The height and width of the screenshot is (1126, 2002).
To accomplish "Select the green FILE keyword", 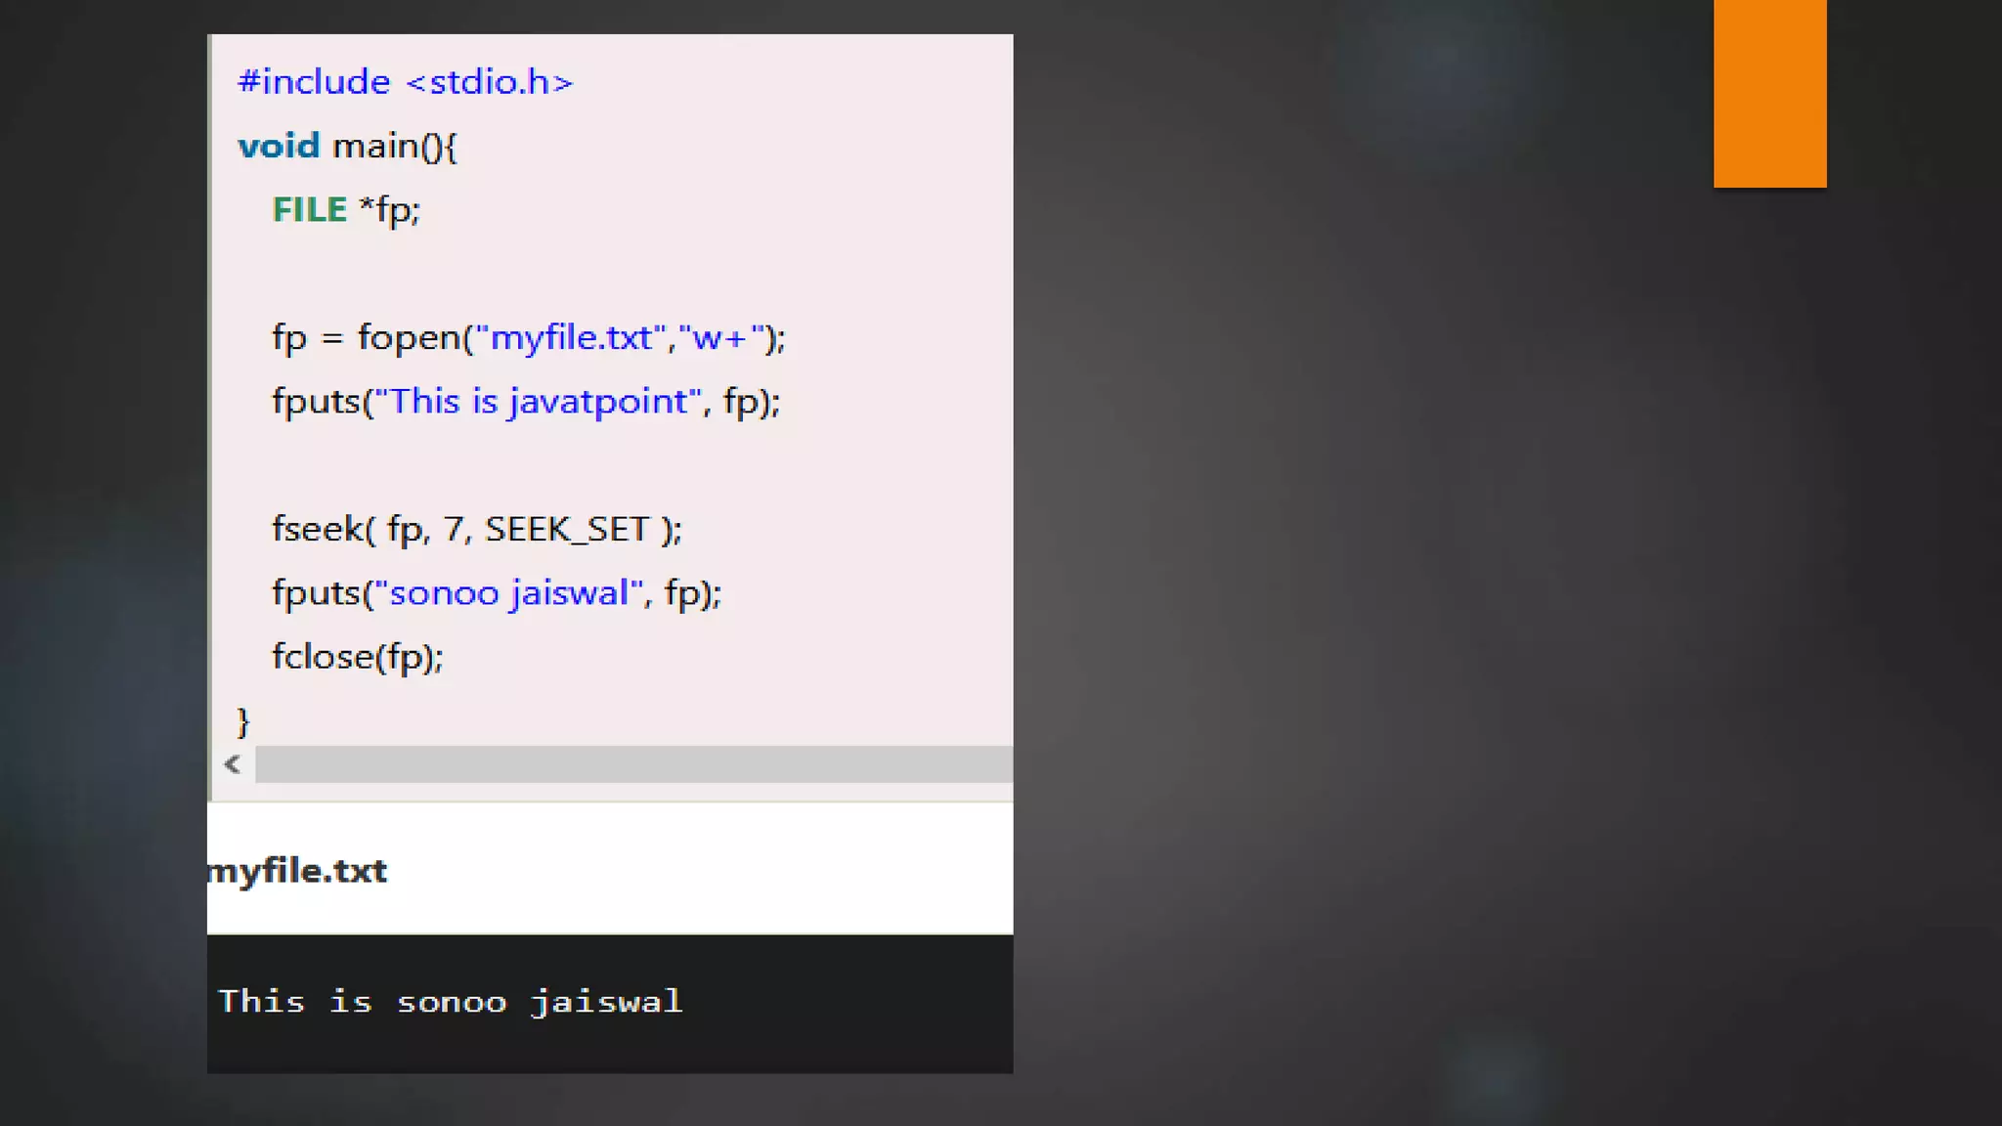I will pos(309,210).
